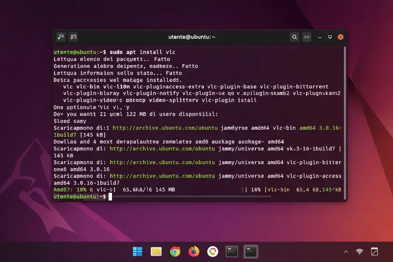
Task: Open a new terminal tab
Action: (x=60, y=37)
